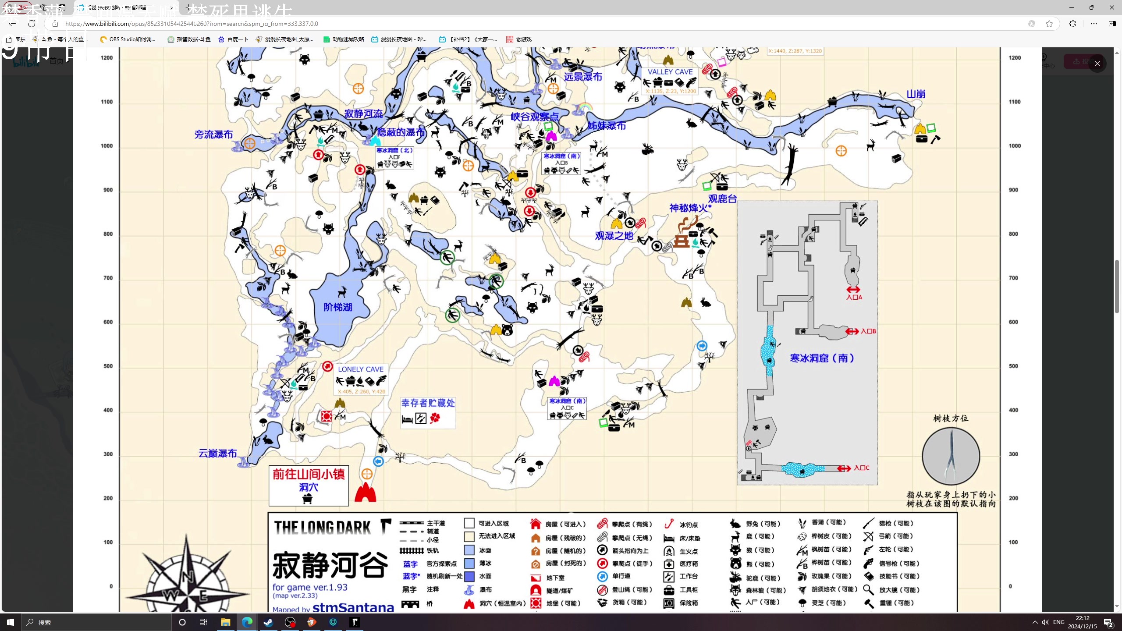
Task: Click the bear icon near map center
Action: pos(507,330)
